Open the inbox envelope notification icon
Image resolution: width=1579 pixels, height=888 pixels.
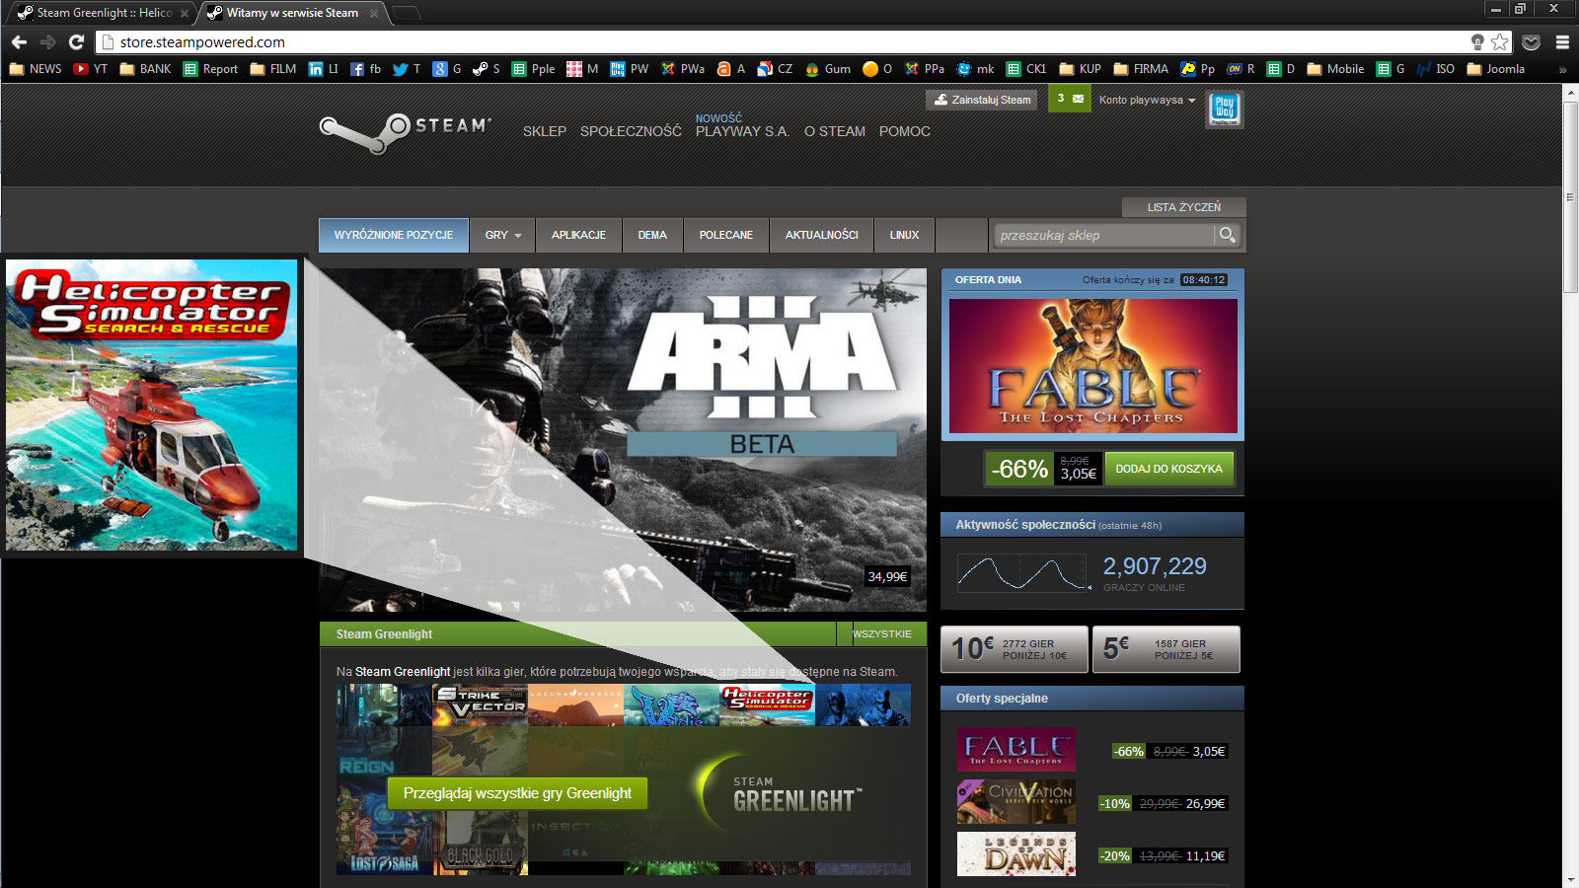[1078, 99]
